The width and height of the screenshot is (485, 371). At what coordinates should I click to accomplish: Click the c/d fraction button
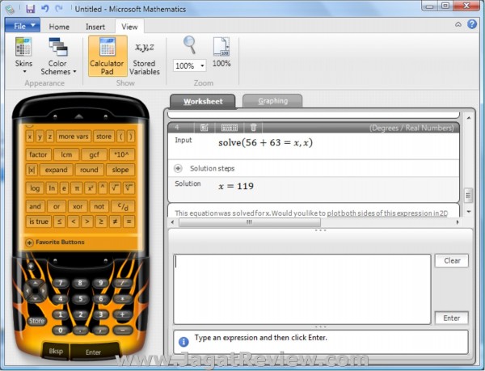coord(123,207)
